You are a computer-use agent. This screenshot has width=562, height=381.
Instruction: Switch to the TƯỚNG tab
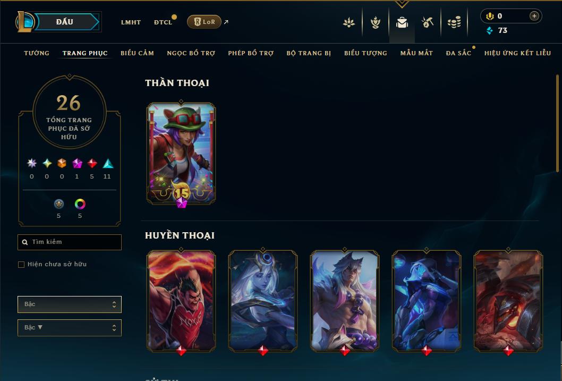(x=37, y=53)
